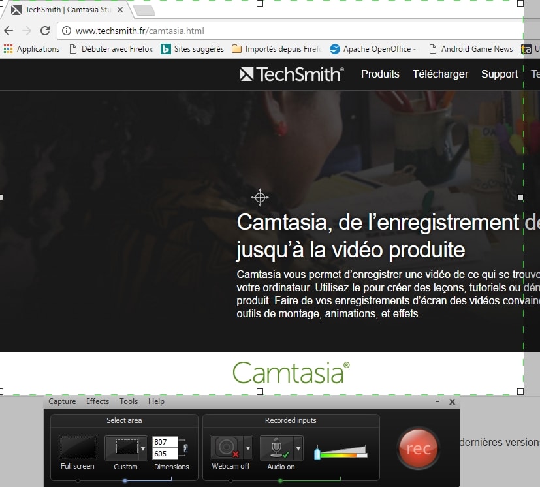The width and height of the screenshot is (540, 487).
Task: Click the crosshair move handle of capture area
Action: coord(260,197)
